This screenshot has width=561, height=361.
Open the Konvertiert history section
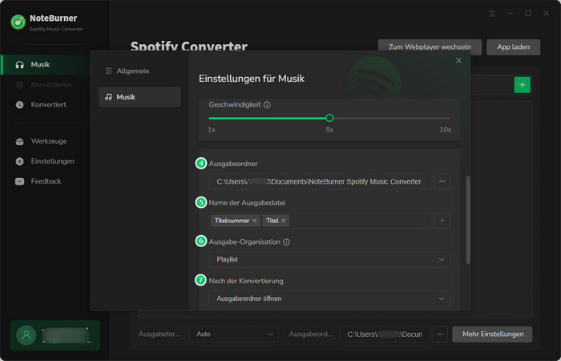pyautogui.click(x=46, y=104)
